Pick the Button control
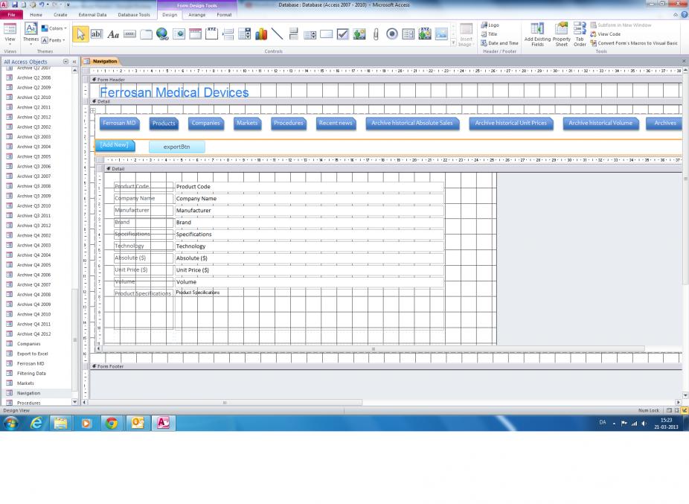 tap(129, 34)
